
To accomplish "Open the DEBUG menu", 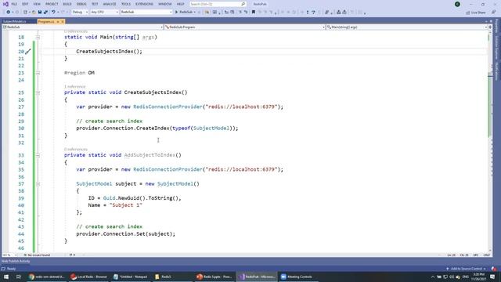I will pyautogui.click(x=81, y=4).
